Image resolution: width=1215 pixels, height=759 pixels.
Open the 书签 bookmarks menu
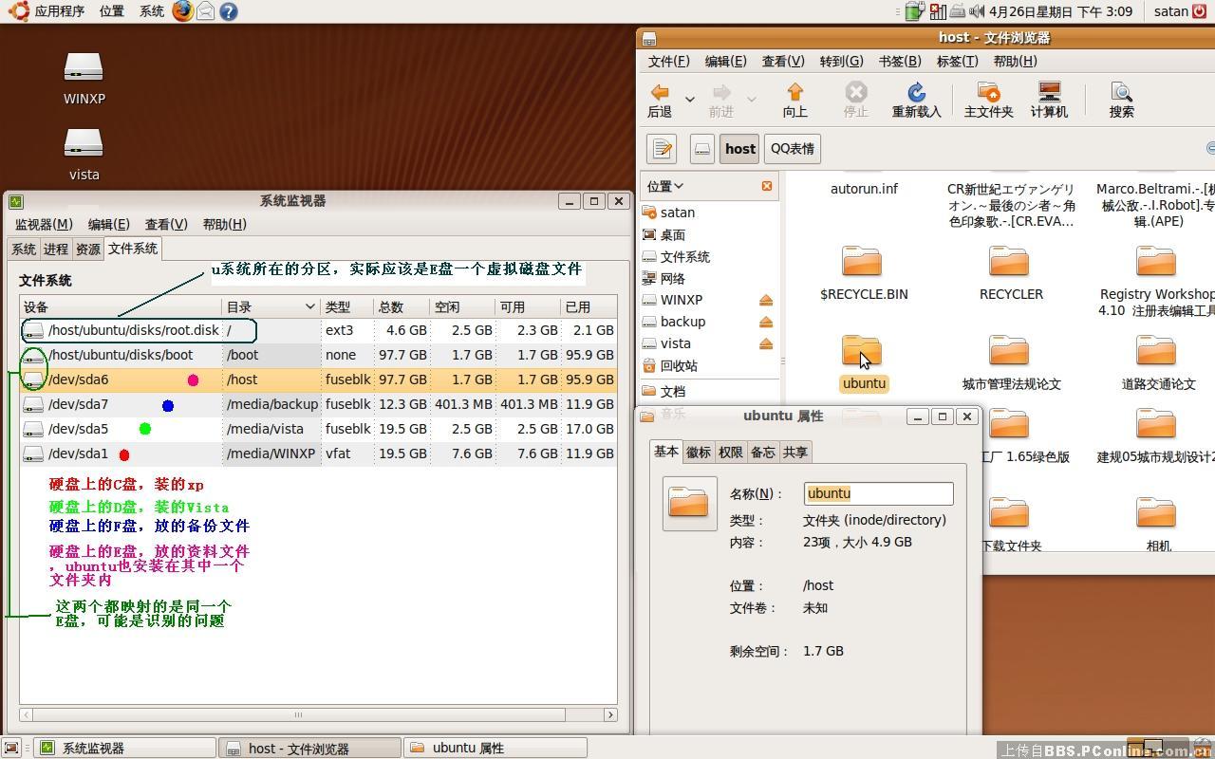click(x=899, y=61)
